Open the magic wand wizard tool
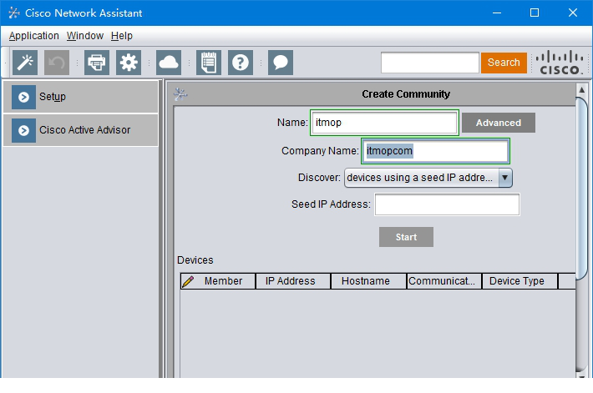Viewport: 593px width, 393px height. click(x=25, y=63)
